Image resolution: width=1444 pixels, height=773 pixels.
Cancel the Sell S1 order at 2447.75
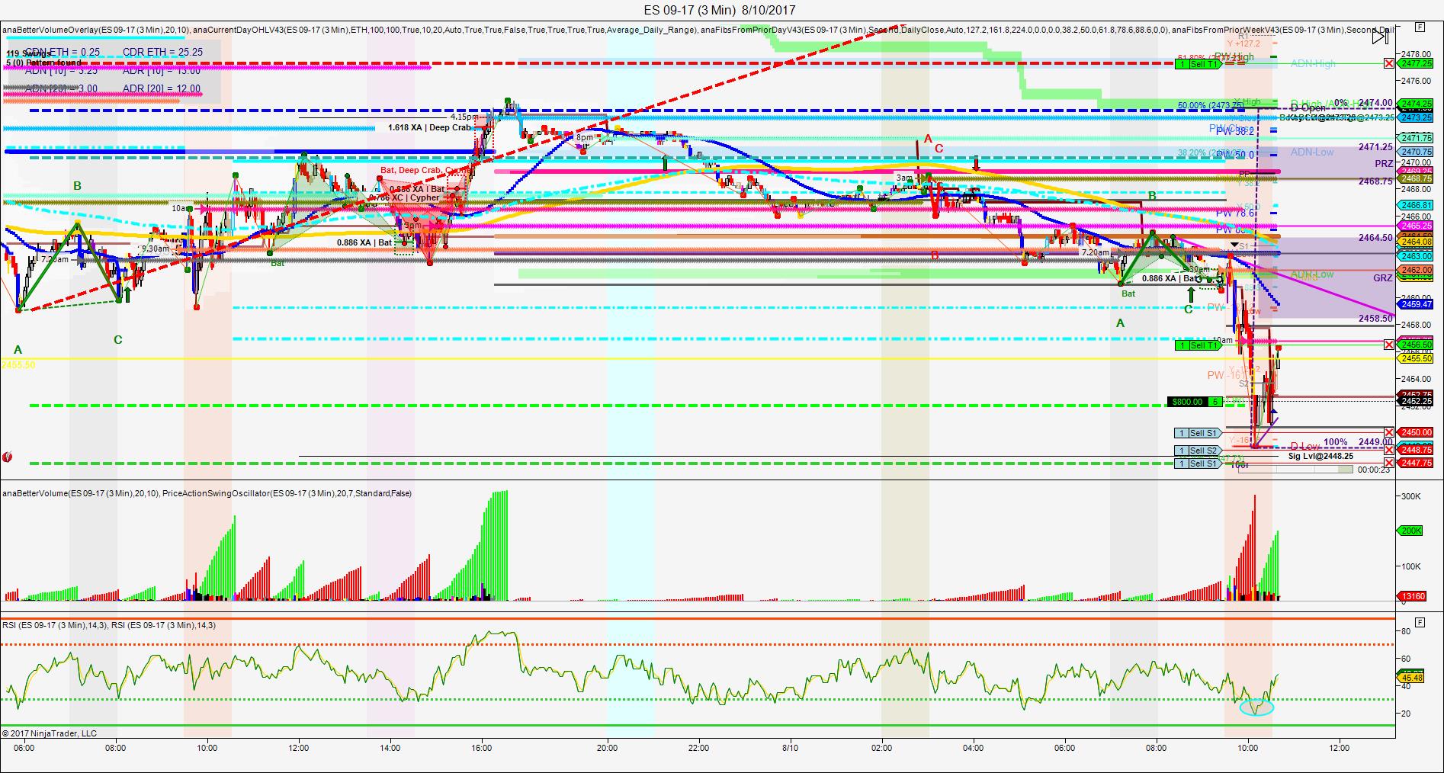click(1389, 463)
